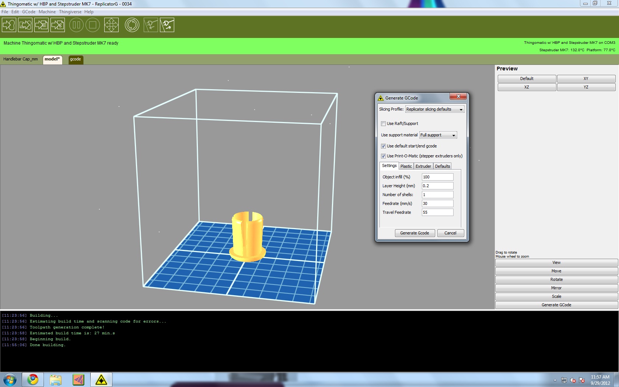Open the Control Panel four-arrows icon

click(x=111, y=25)
